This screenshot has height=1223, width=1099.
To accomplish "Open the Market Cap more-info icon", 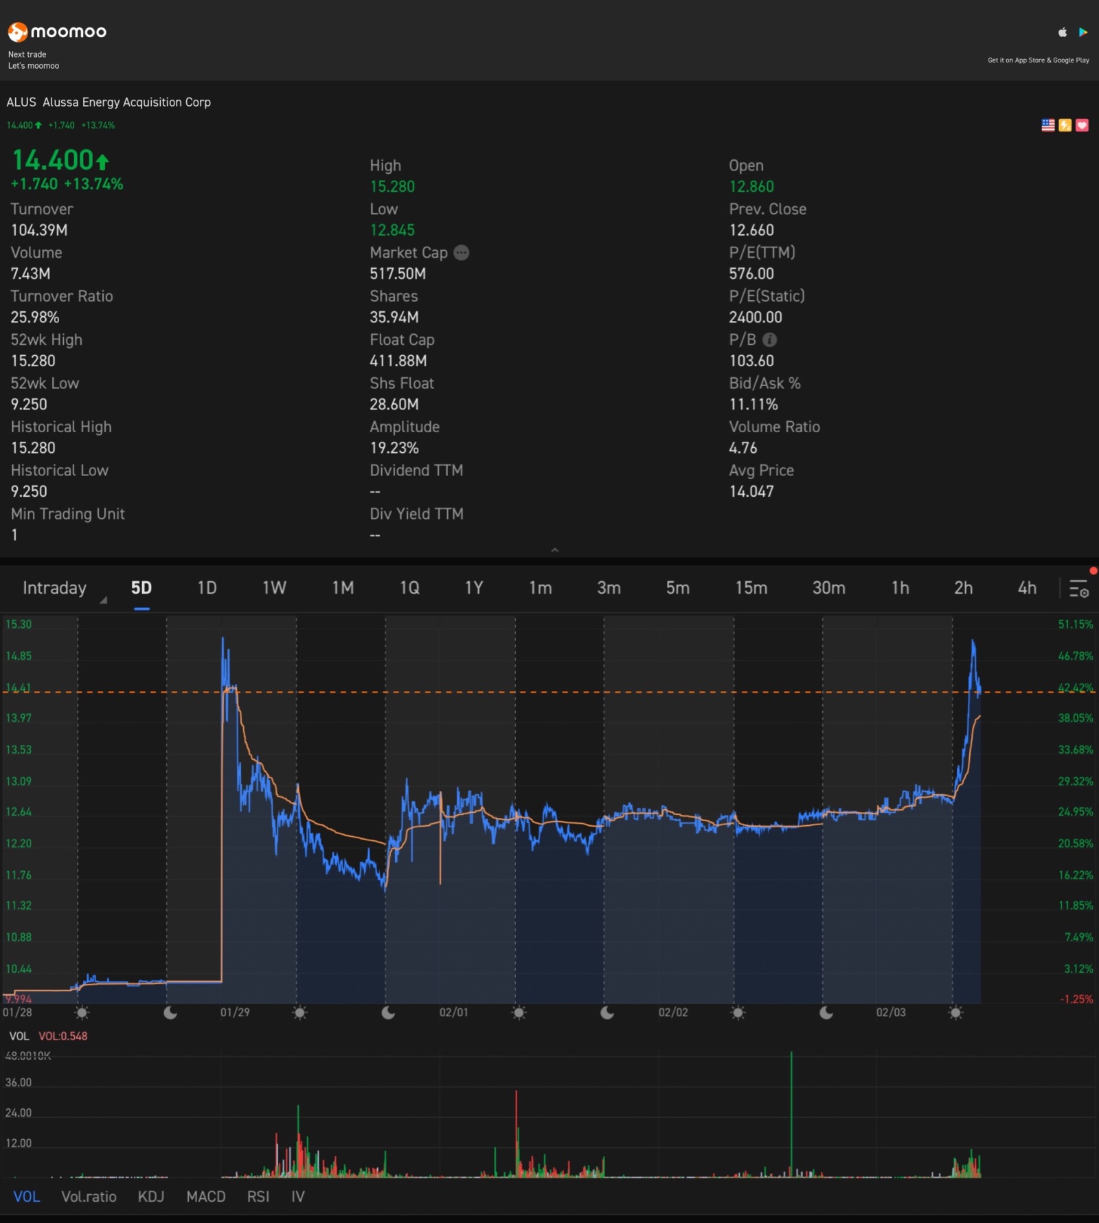I will pyautogui.click(x=462, y=253).
